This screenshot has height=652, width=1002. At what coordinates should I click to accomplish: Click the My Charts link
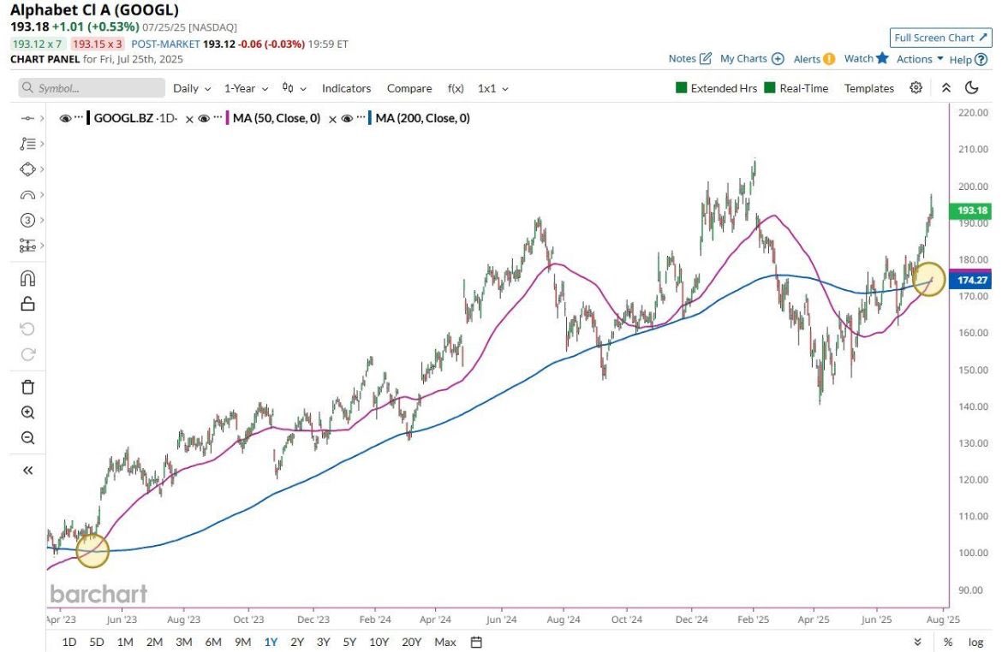tap(743, 59)
